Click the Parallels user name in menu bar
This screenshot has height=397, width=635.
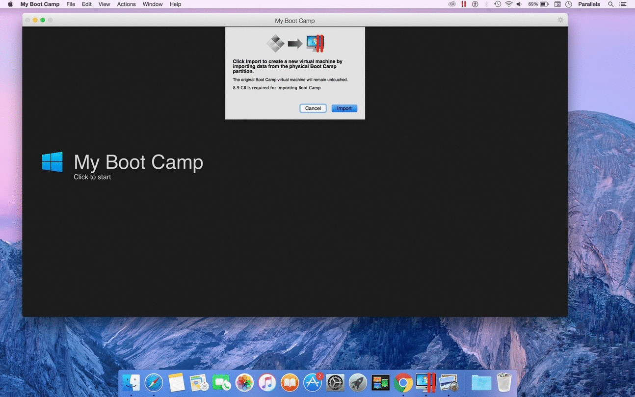[x=589, y=4]
